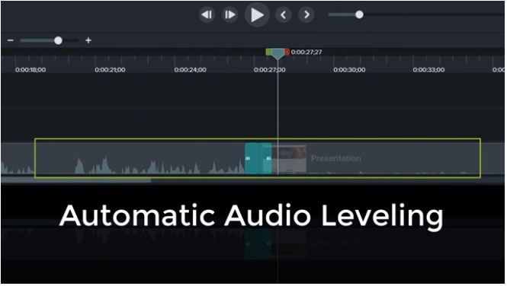Click the timeline zoom slider handle
The image size is (507, 286).
coord(58,40)
